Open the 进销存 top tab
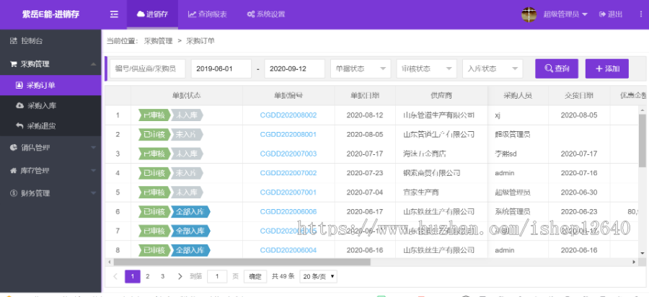The height and width of the screenshot is (297, 649). [152, 14]
